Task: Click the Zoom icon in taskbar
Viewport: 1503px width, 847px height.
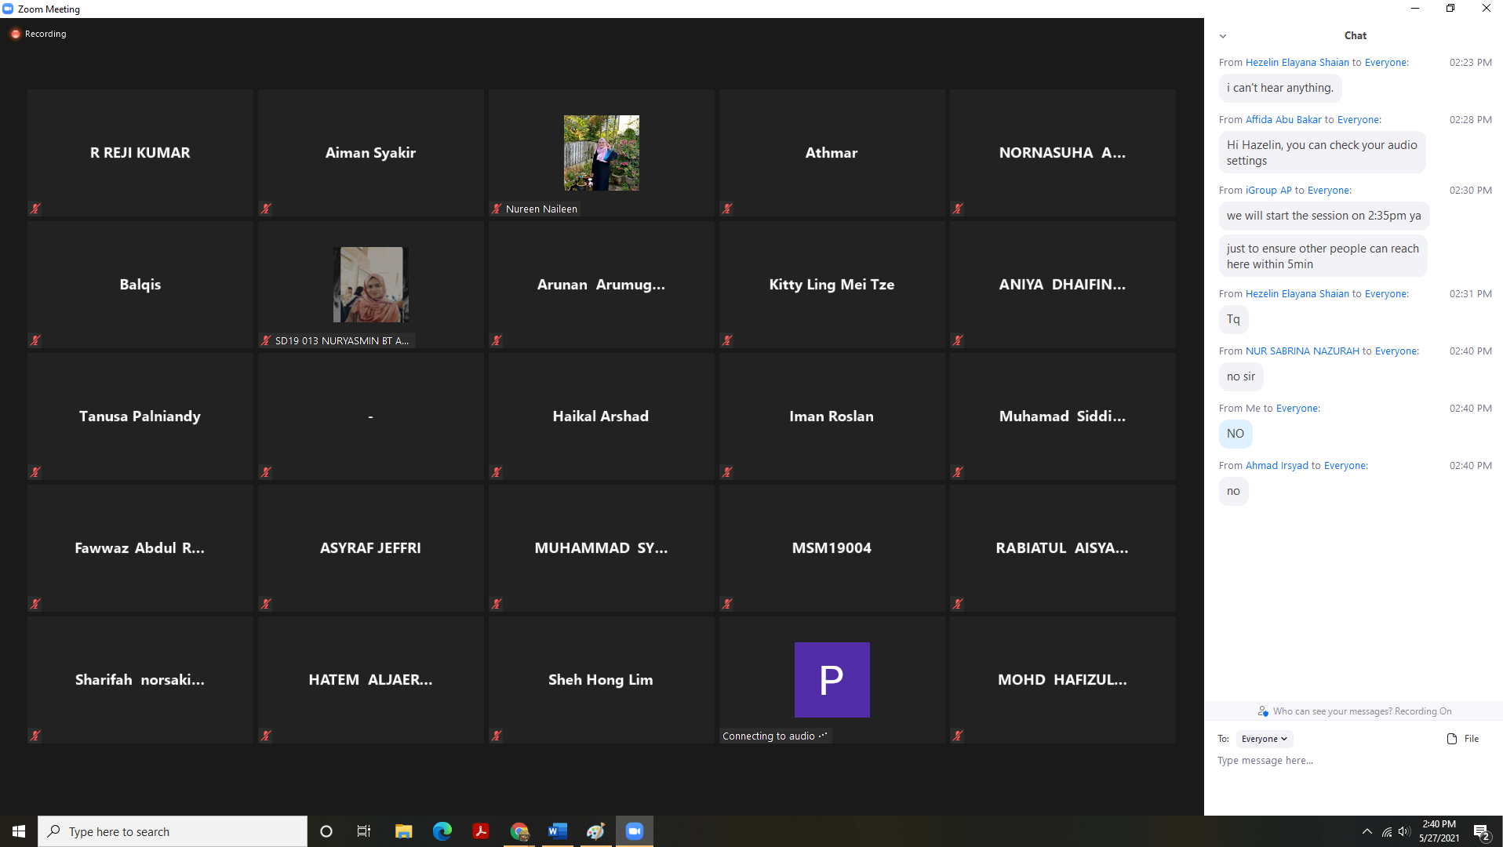Action: pyautogui.click(x=635, y=831)
